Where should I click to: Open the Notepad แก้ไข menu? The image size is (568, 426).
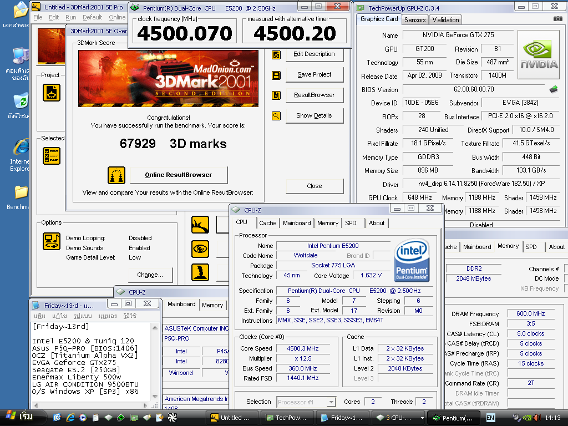(59, 316)
